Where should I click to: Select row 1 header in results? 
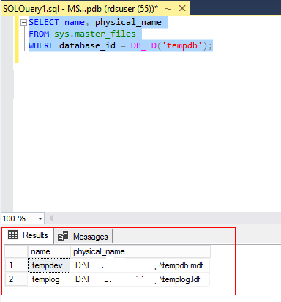(x=16, y=265)
